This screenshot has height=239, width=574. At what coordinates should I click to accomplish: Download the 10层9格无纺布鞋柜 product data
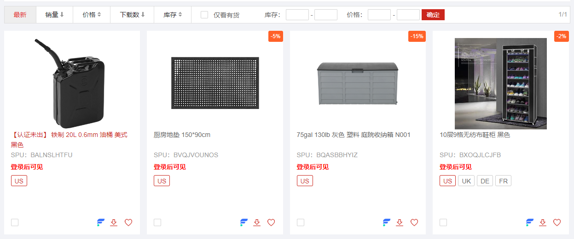point(543,222)
